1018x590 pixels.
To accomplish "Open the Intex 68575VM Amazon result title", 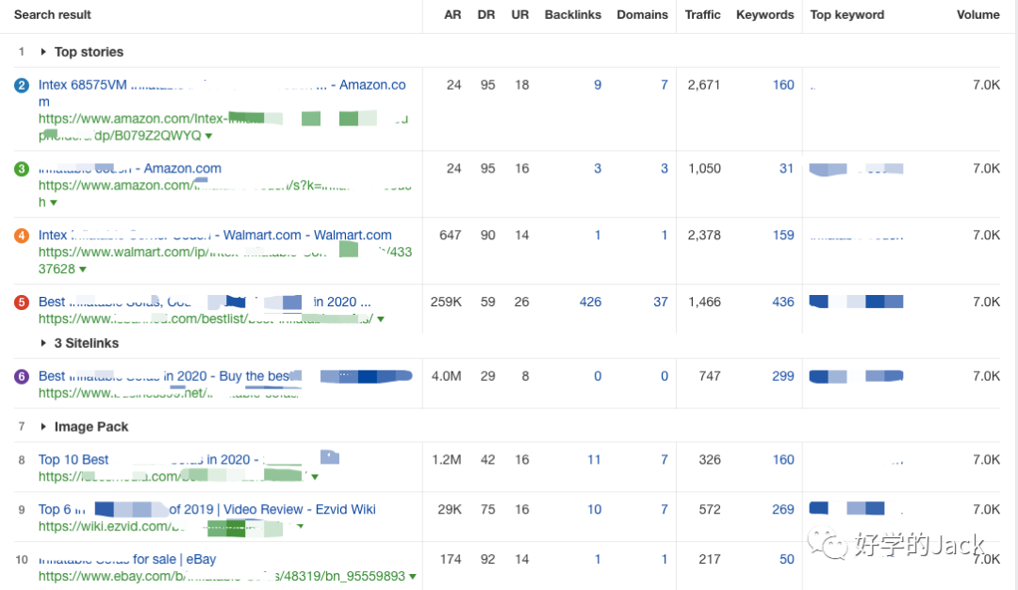I will tap(222, 92).
